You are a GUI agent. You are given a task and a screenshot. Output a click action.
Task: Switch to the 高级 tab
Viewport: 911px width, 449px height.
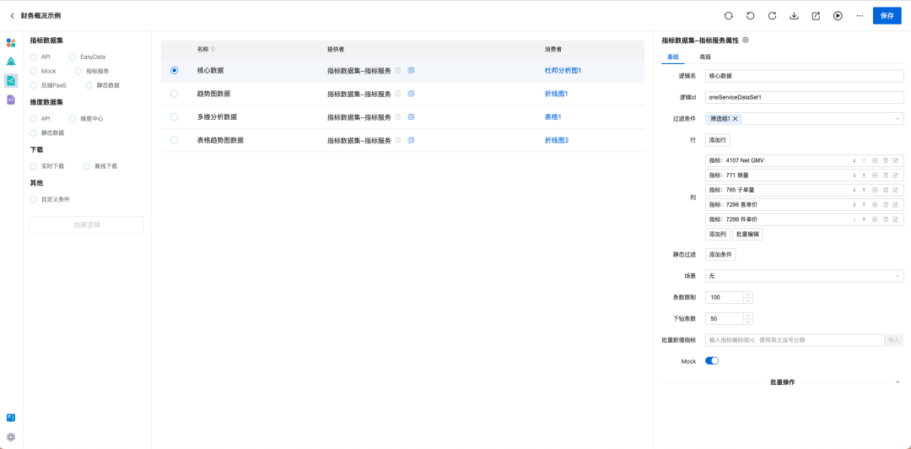(x=705, y=57)
